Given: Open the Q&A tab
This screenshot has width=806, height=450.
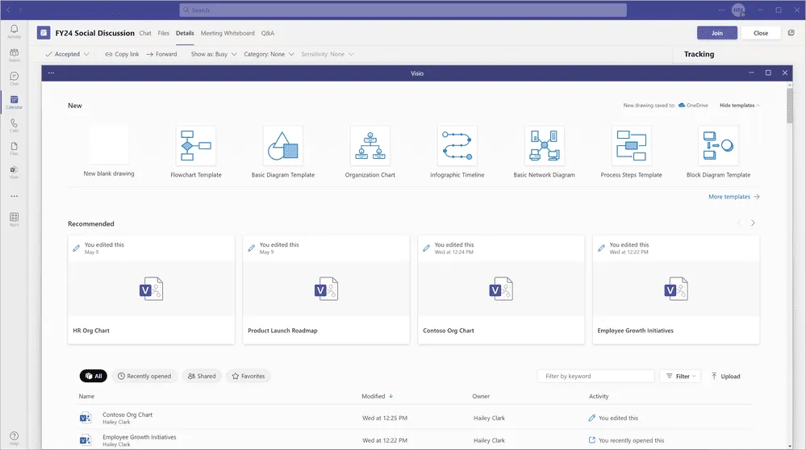Looking at the screenshot, I should [268, 33].
